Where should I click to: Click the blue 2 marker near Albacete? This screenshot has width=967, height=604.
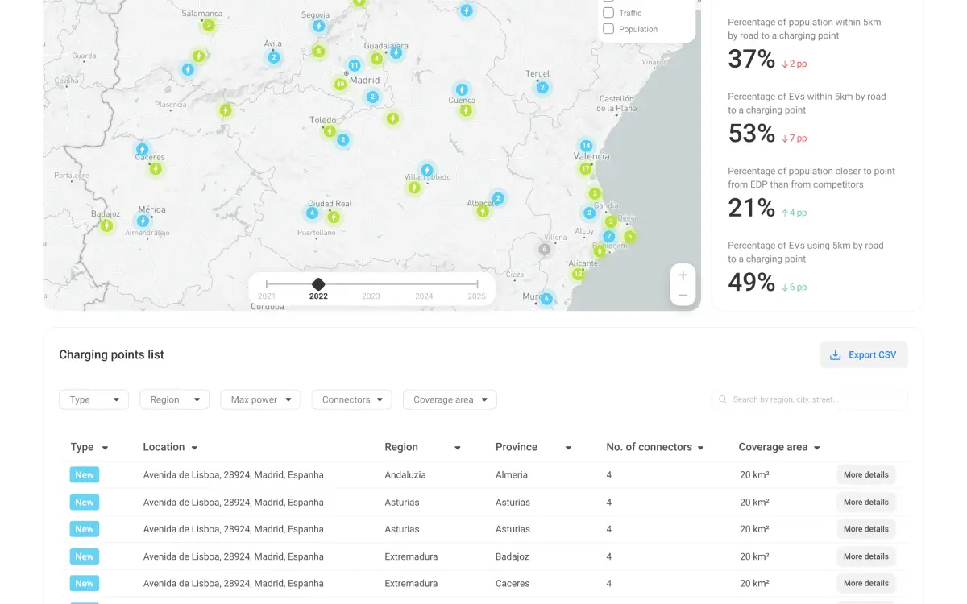(498, 198)
